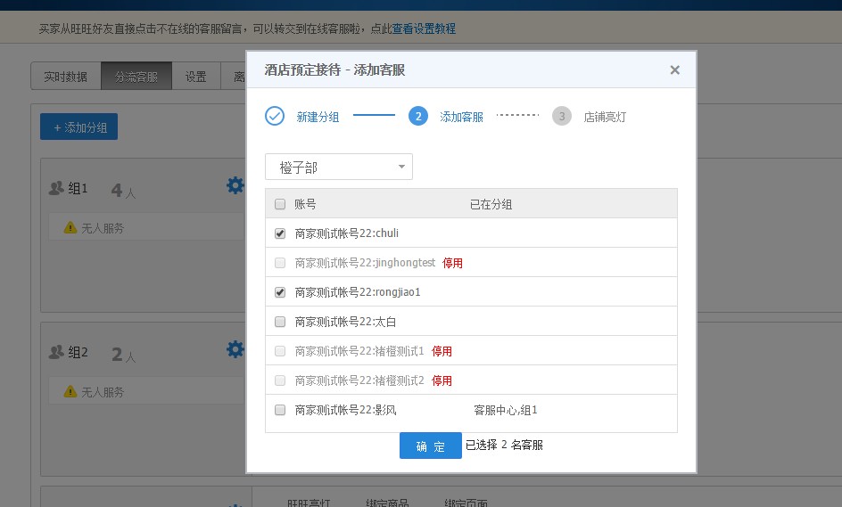
Task: Click 停用 label next to jinghongtest
Action: 452,263
